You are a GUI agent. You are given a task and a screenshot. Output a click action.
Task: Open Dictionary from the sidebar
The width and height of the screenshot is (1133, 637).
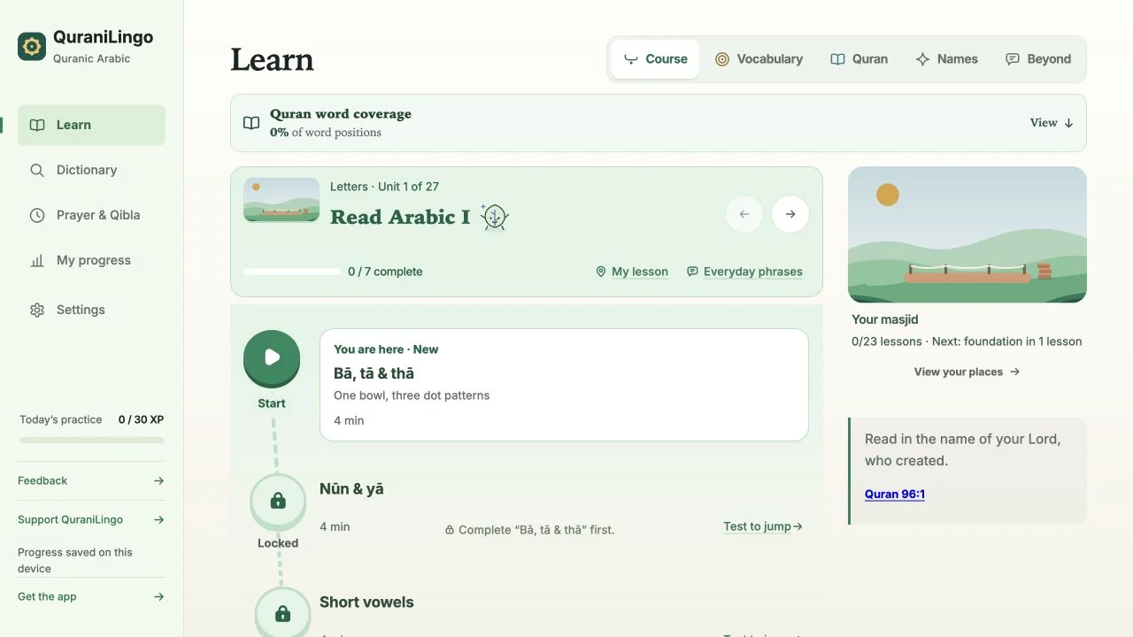click(x=91, y=170)
